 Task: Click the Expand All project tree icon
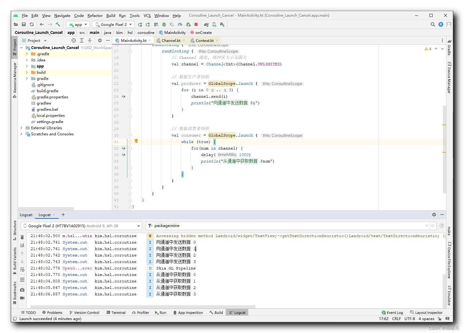[x=82, y=40]
